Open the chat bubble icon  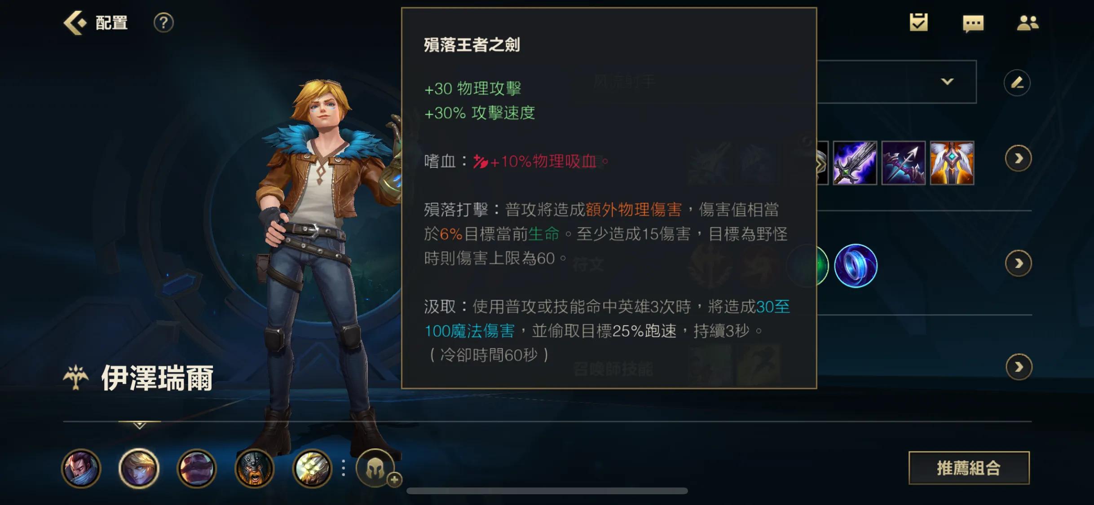click(973, 23)
